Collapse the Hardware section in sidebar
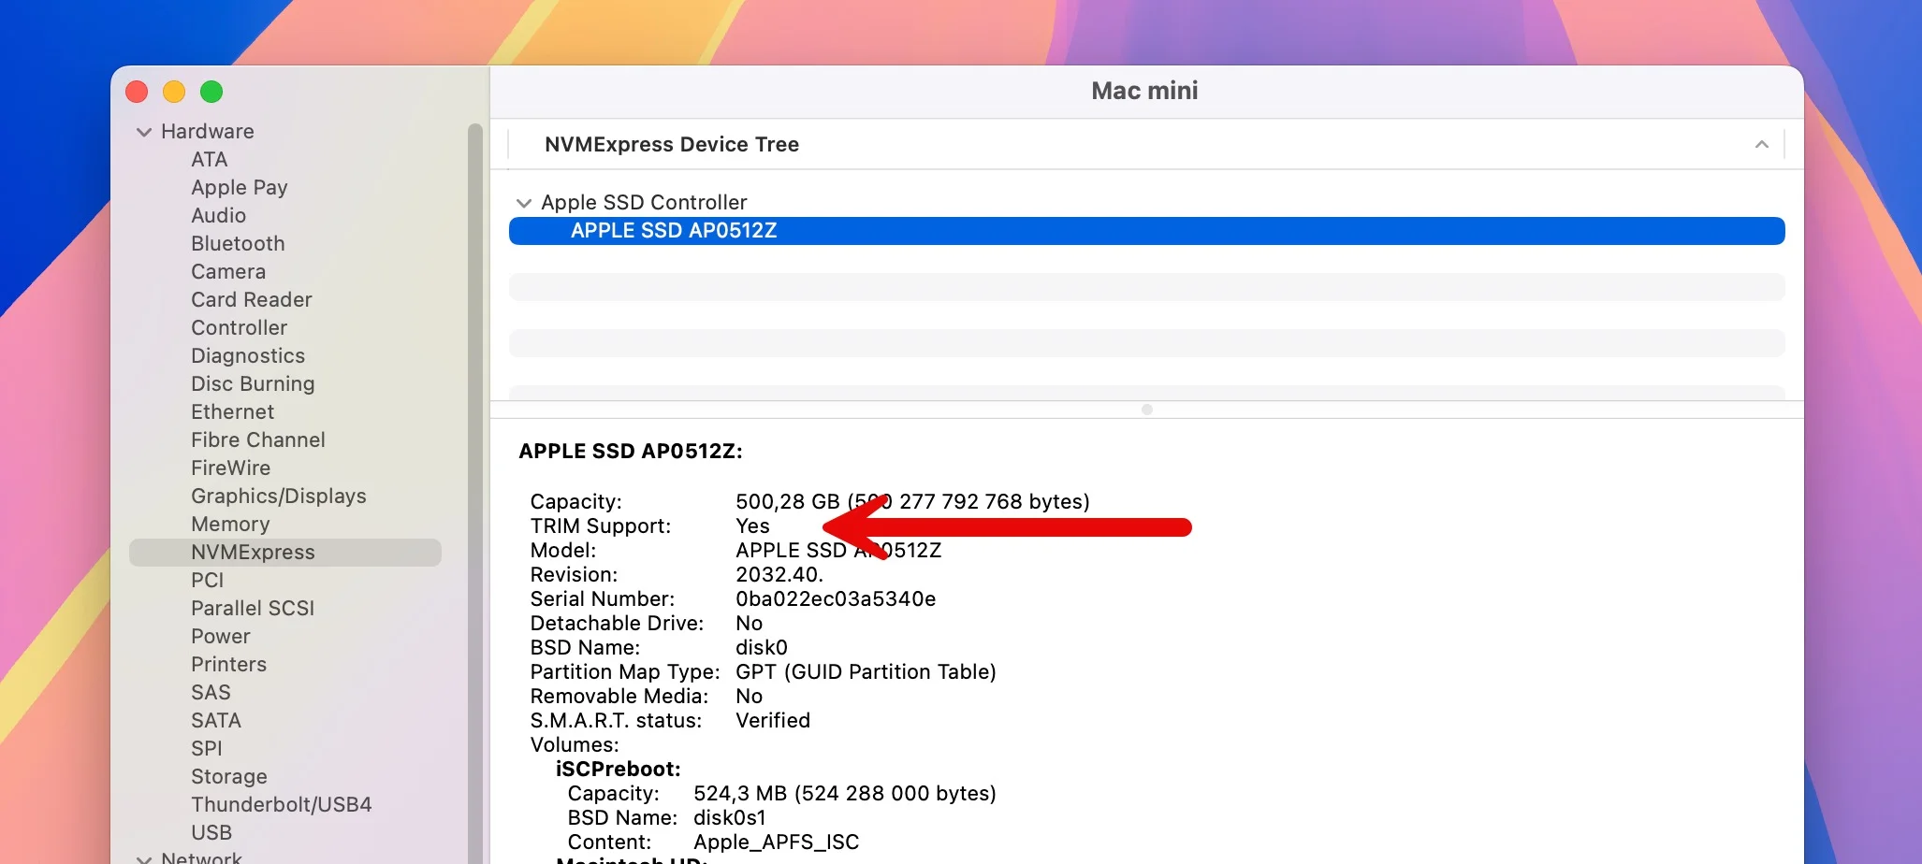Screen dimensions: 1922x864 [144, 132]
